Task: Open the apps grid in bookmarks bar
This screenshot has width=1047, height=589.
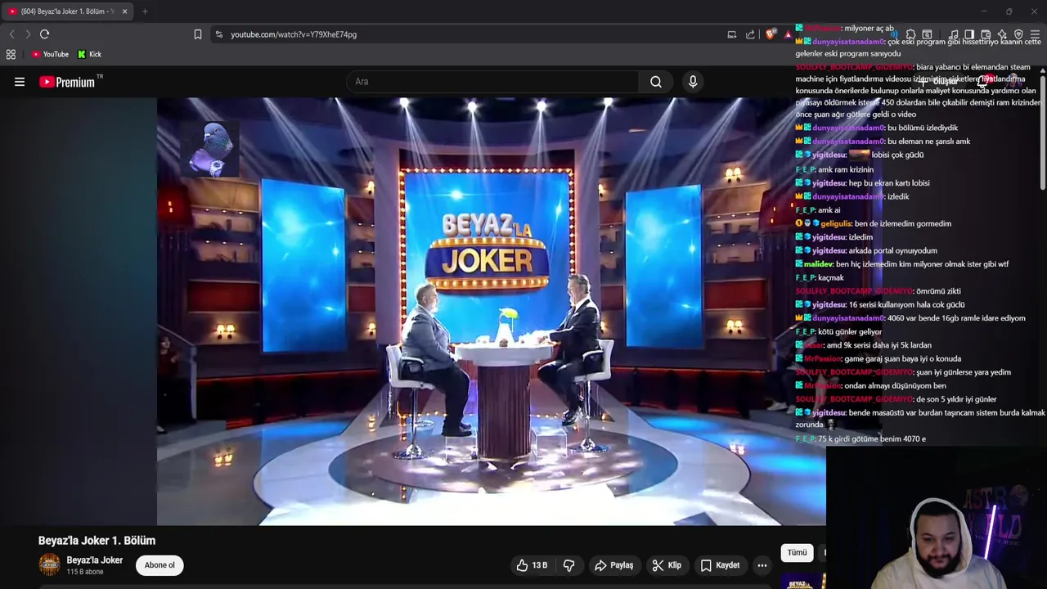Action: pyautogui.click(x=11, y=54)
